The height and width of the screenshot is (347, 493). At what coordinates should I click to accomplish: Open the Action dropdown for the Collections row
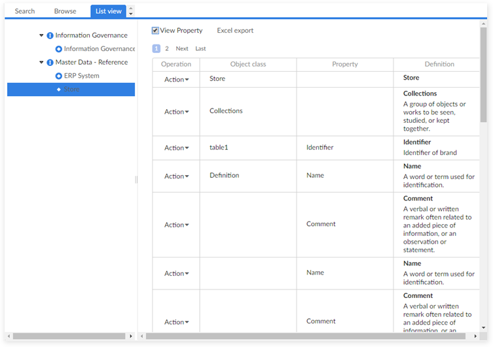176,112
